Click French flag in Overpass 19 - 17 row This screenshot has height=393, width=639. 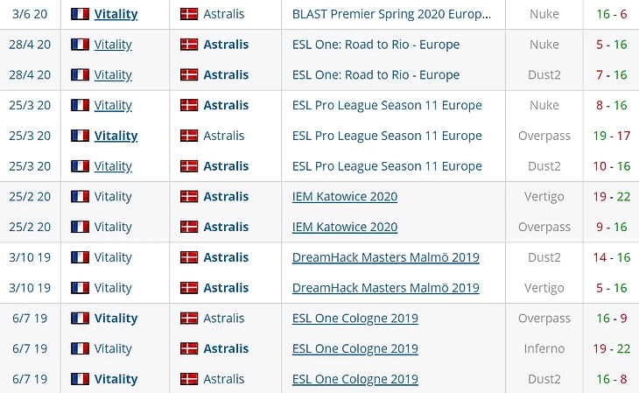tap(80, 136)
